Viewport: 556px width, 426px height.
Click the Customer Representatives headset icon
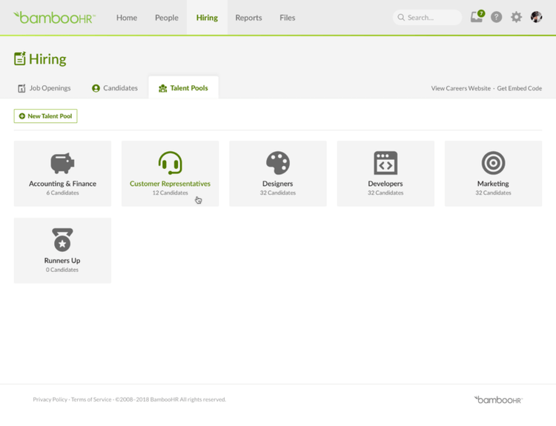171,163
